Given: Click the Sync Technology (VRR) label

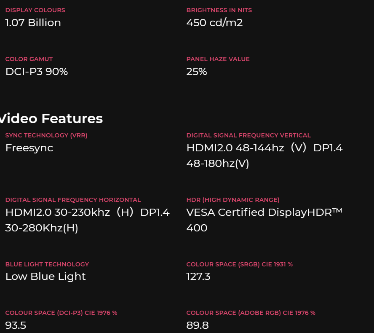Looking at the screenshot, I should 46,135.
